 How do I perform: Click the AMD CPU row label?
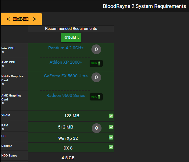click(8, 62)
